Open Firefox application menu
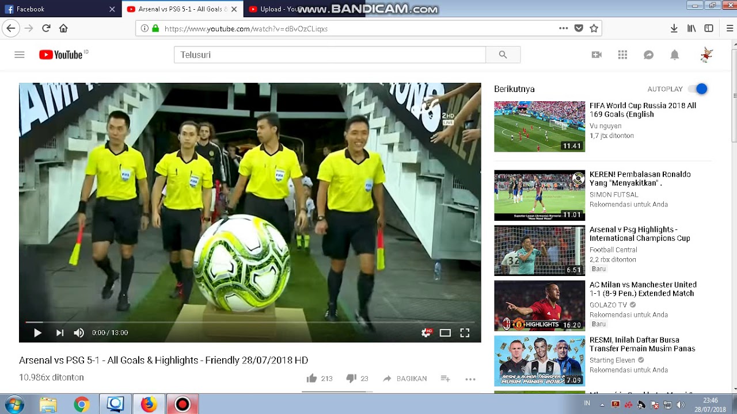 pyautogui.click(x=730, y=28)
